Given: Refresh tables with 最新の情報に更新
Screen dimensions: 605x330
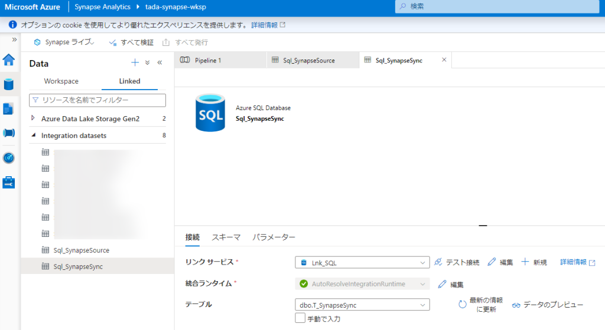Looking at the screenshot, I should pyautogui.click(x=480, y=305).
